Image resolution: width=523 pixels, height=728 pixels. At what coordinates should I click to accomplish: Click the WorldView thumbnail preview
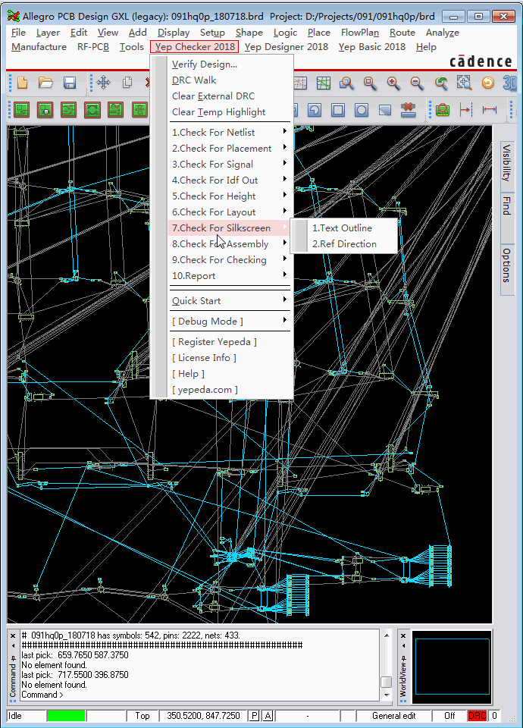tap(452, 667)
